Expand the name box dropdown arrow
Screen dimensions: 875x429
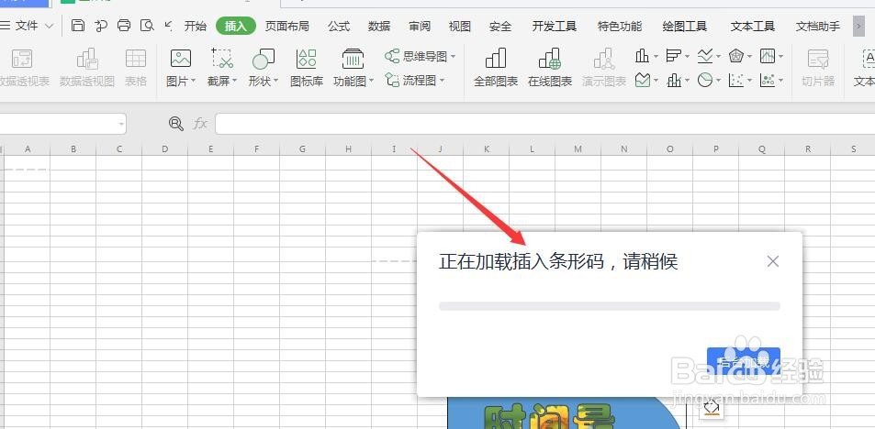coord(121,125)
